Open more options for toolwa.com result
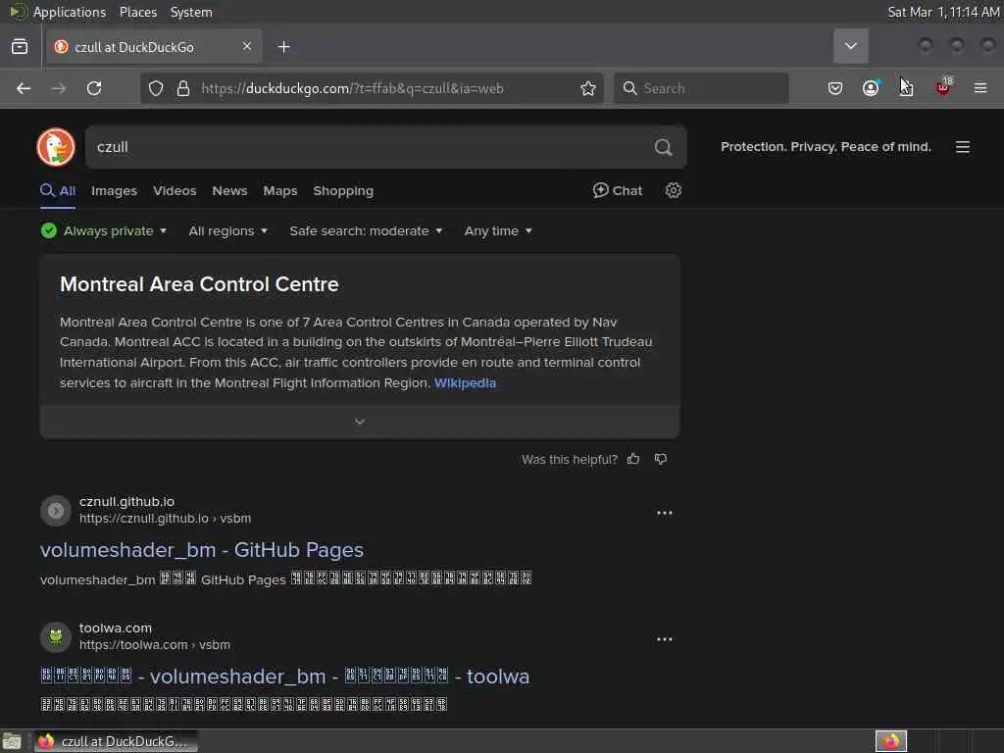The height and width of the screenshot is (753, 1004). click(x=665, y=639)
